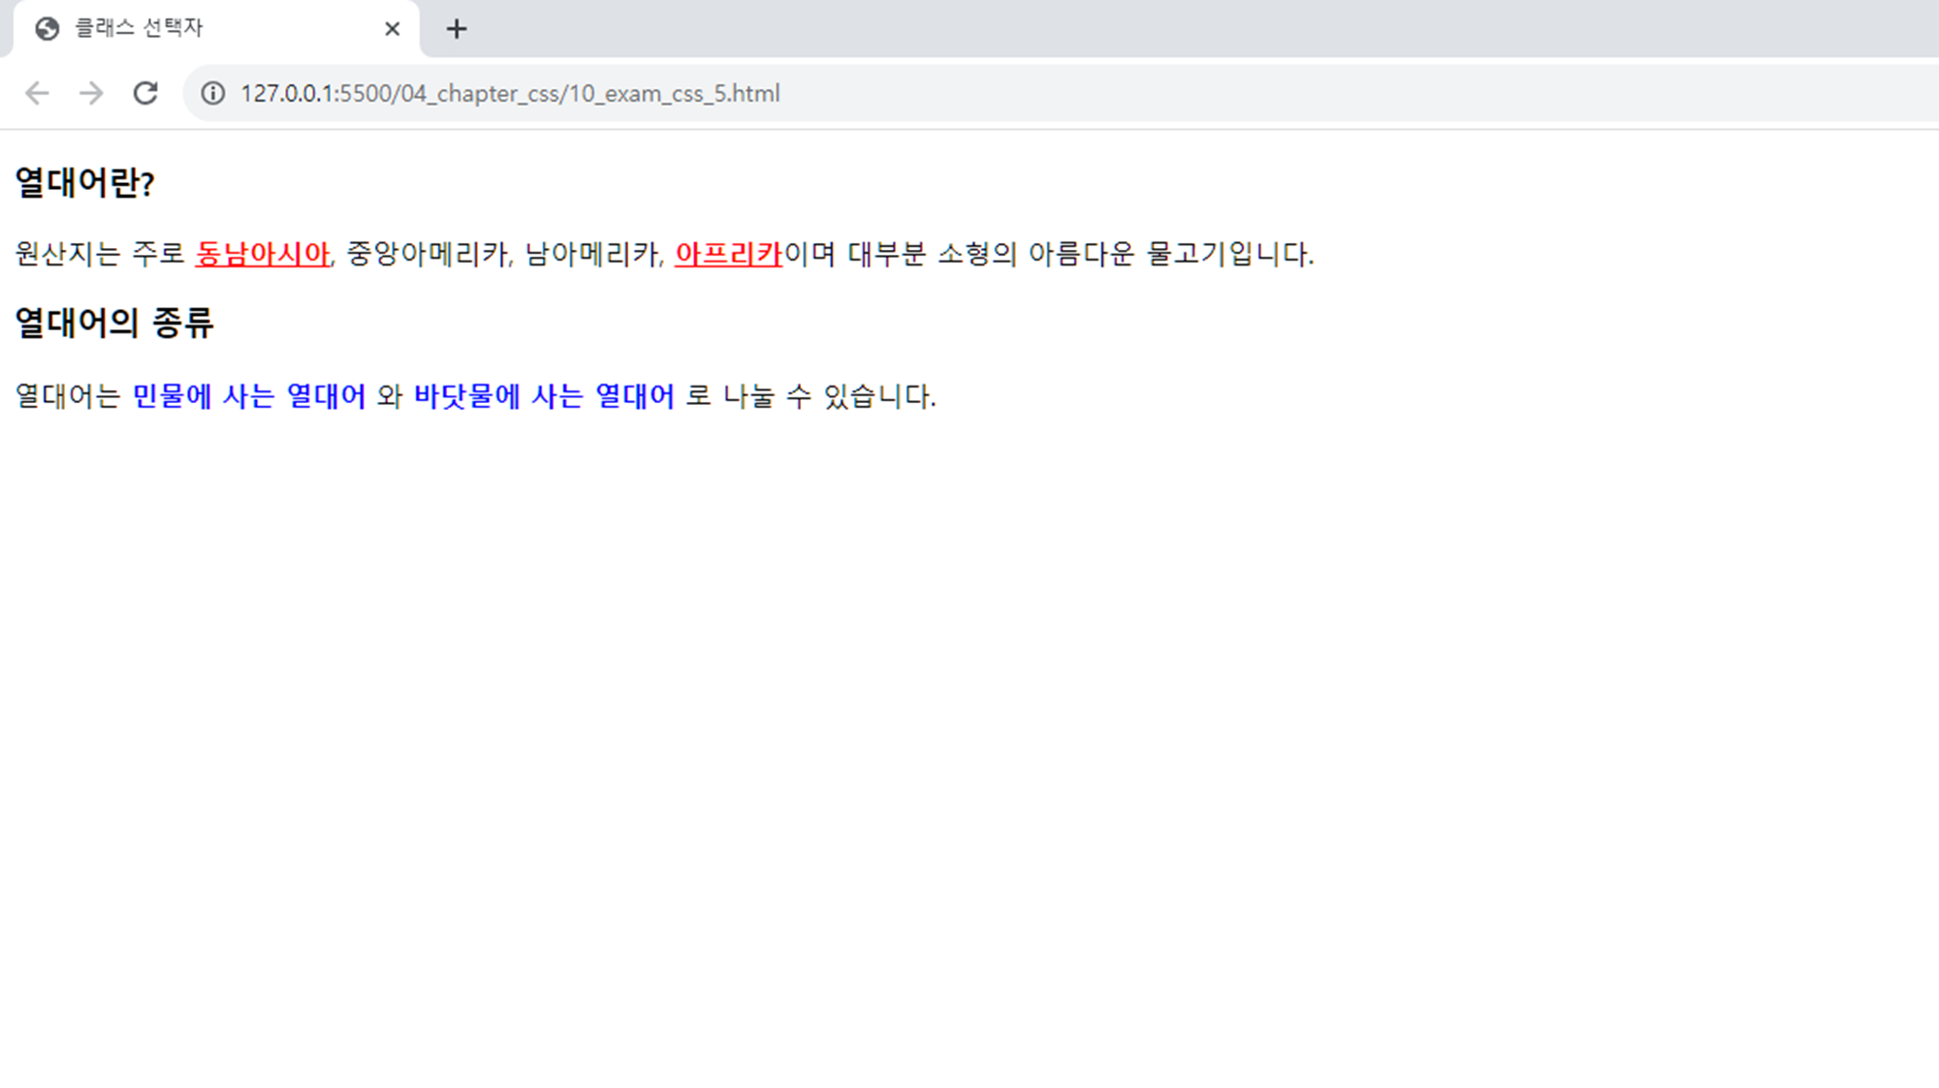Click blue text 민물에 사는 열대어
This screenshot has height=1088, width=1939.
tap(249, 396)
